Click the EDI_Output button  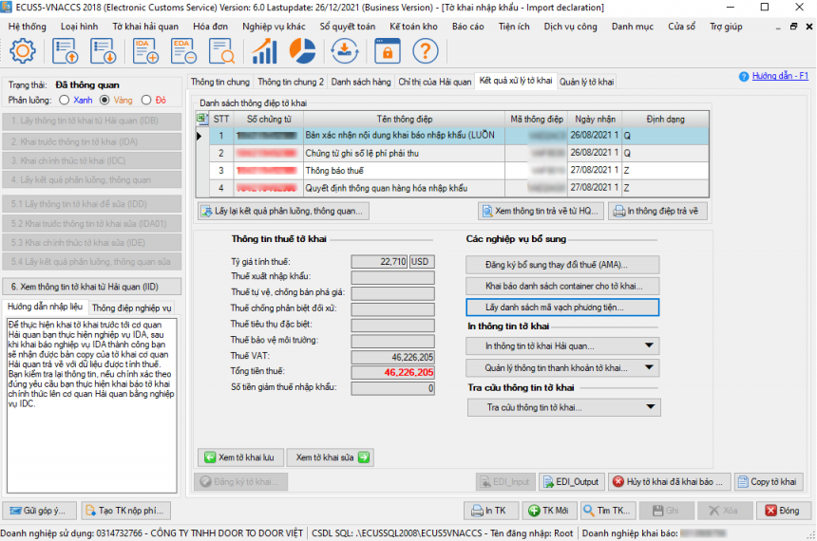pyautogui.click(x=572, y=481)
